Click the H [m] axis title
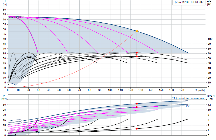 [x=5, y=3]
